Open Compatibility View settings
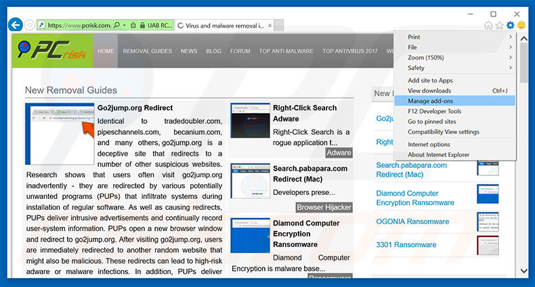The width and height of the screenshot is (535, 287). pos(455,131)
